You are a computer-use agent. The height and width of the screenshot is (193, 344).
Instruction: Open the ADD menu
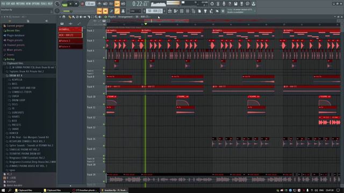pyautogui.click(x=13, y=4)
